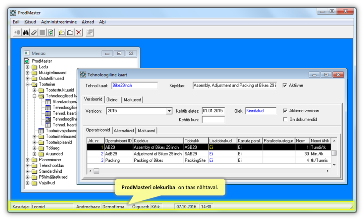Collapse the Tootmine tree node

[x=28, y=84]
